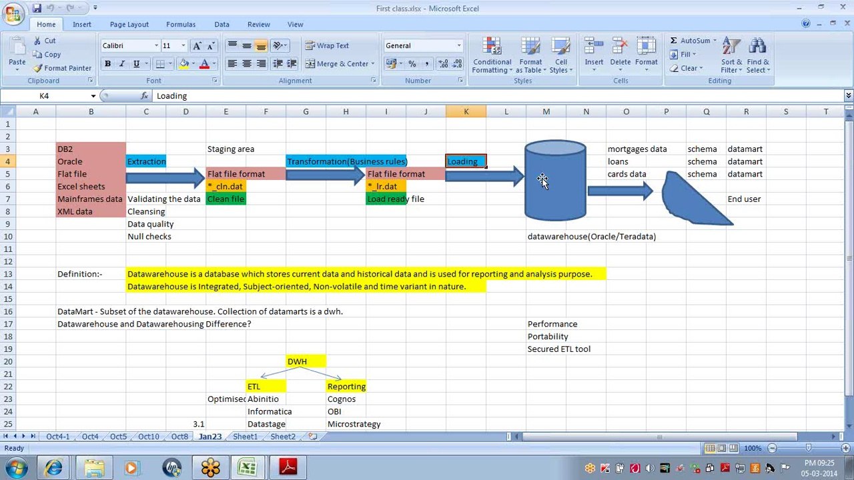The image size is (854, 480).
Task: Click the Increase Font Size icon
Action: point(197,46)
